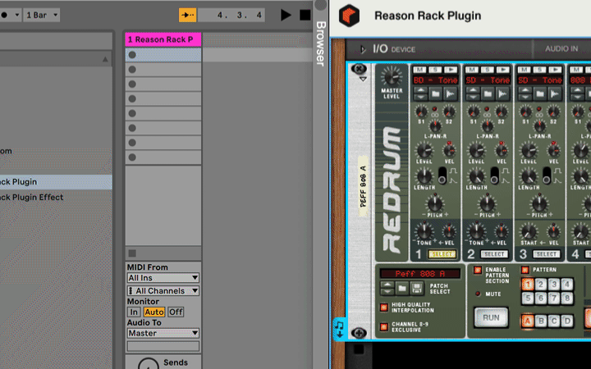
Task: Toggle channel 1 decay/gate switch
Action: pos(442,175)
